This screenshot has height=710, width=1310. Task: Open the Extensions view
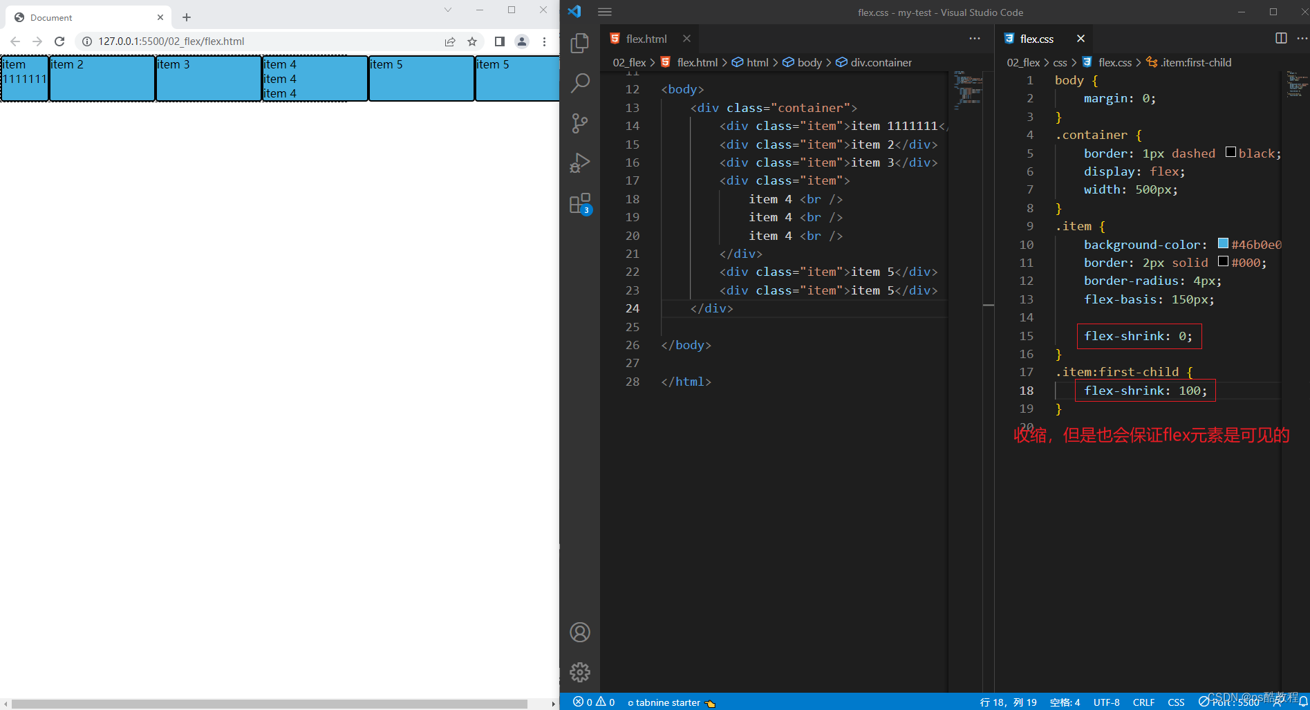click(580, 204)
